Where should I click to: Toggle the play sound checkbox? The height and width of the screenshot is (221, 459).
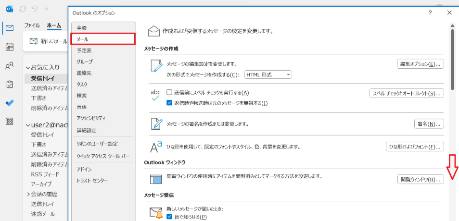pyautogui.click(x=169, y=217)
